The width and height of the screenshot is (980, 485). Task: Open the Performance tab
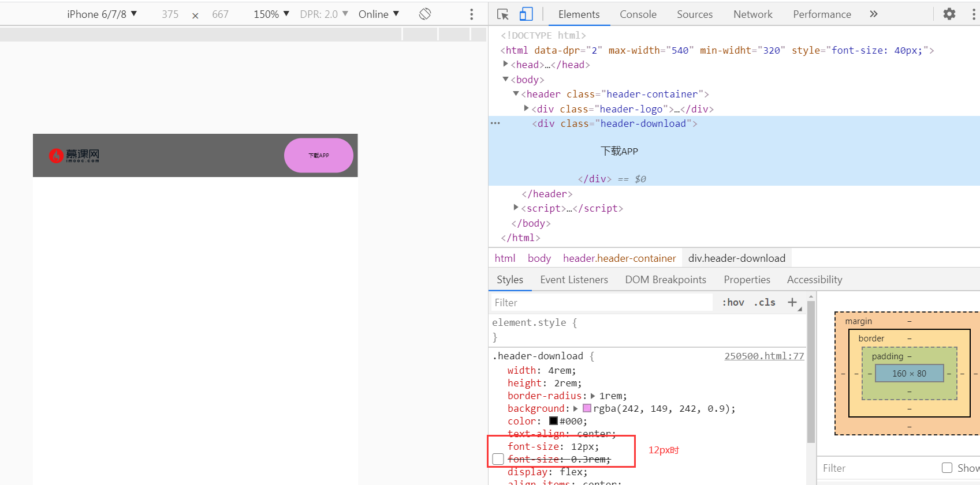(822, 14)
